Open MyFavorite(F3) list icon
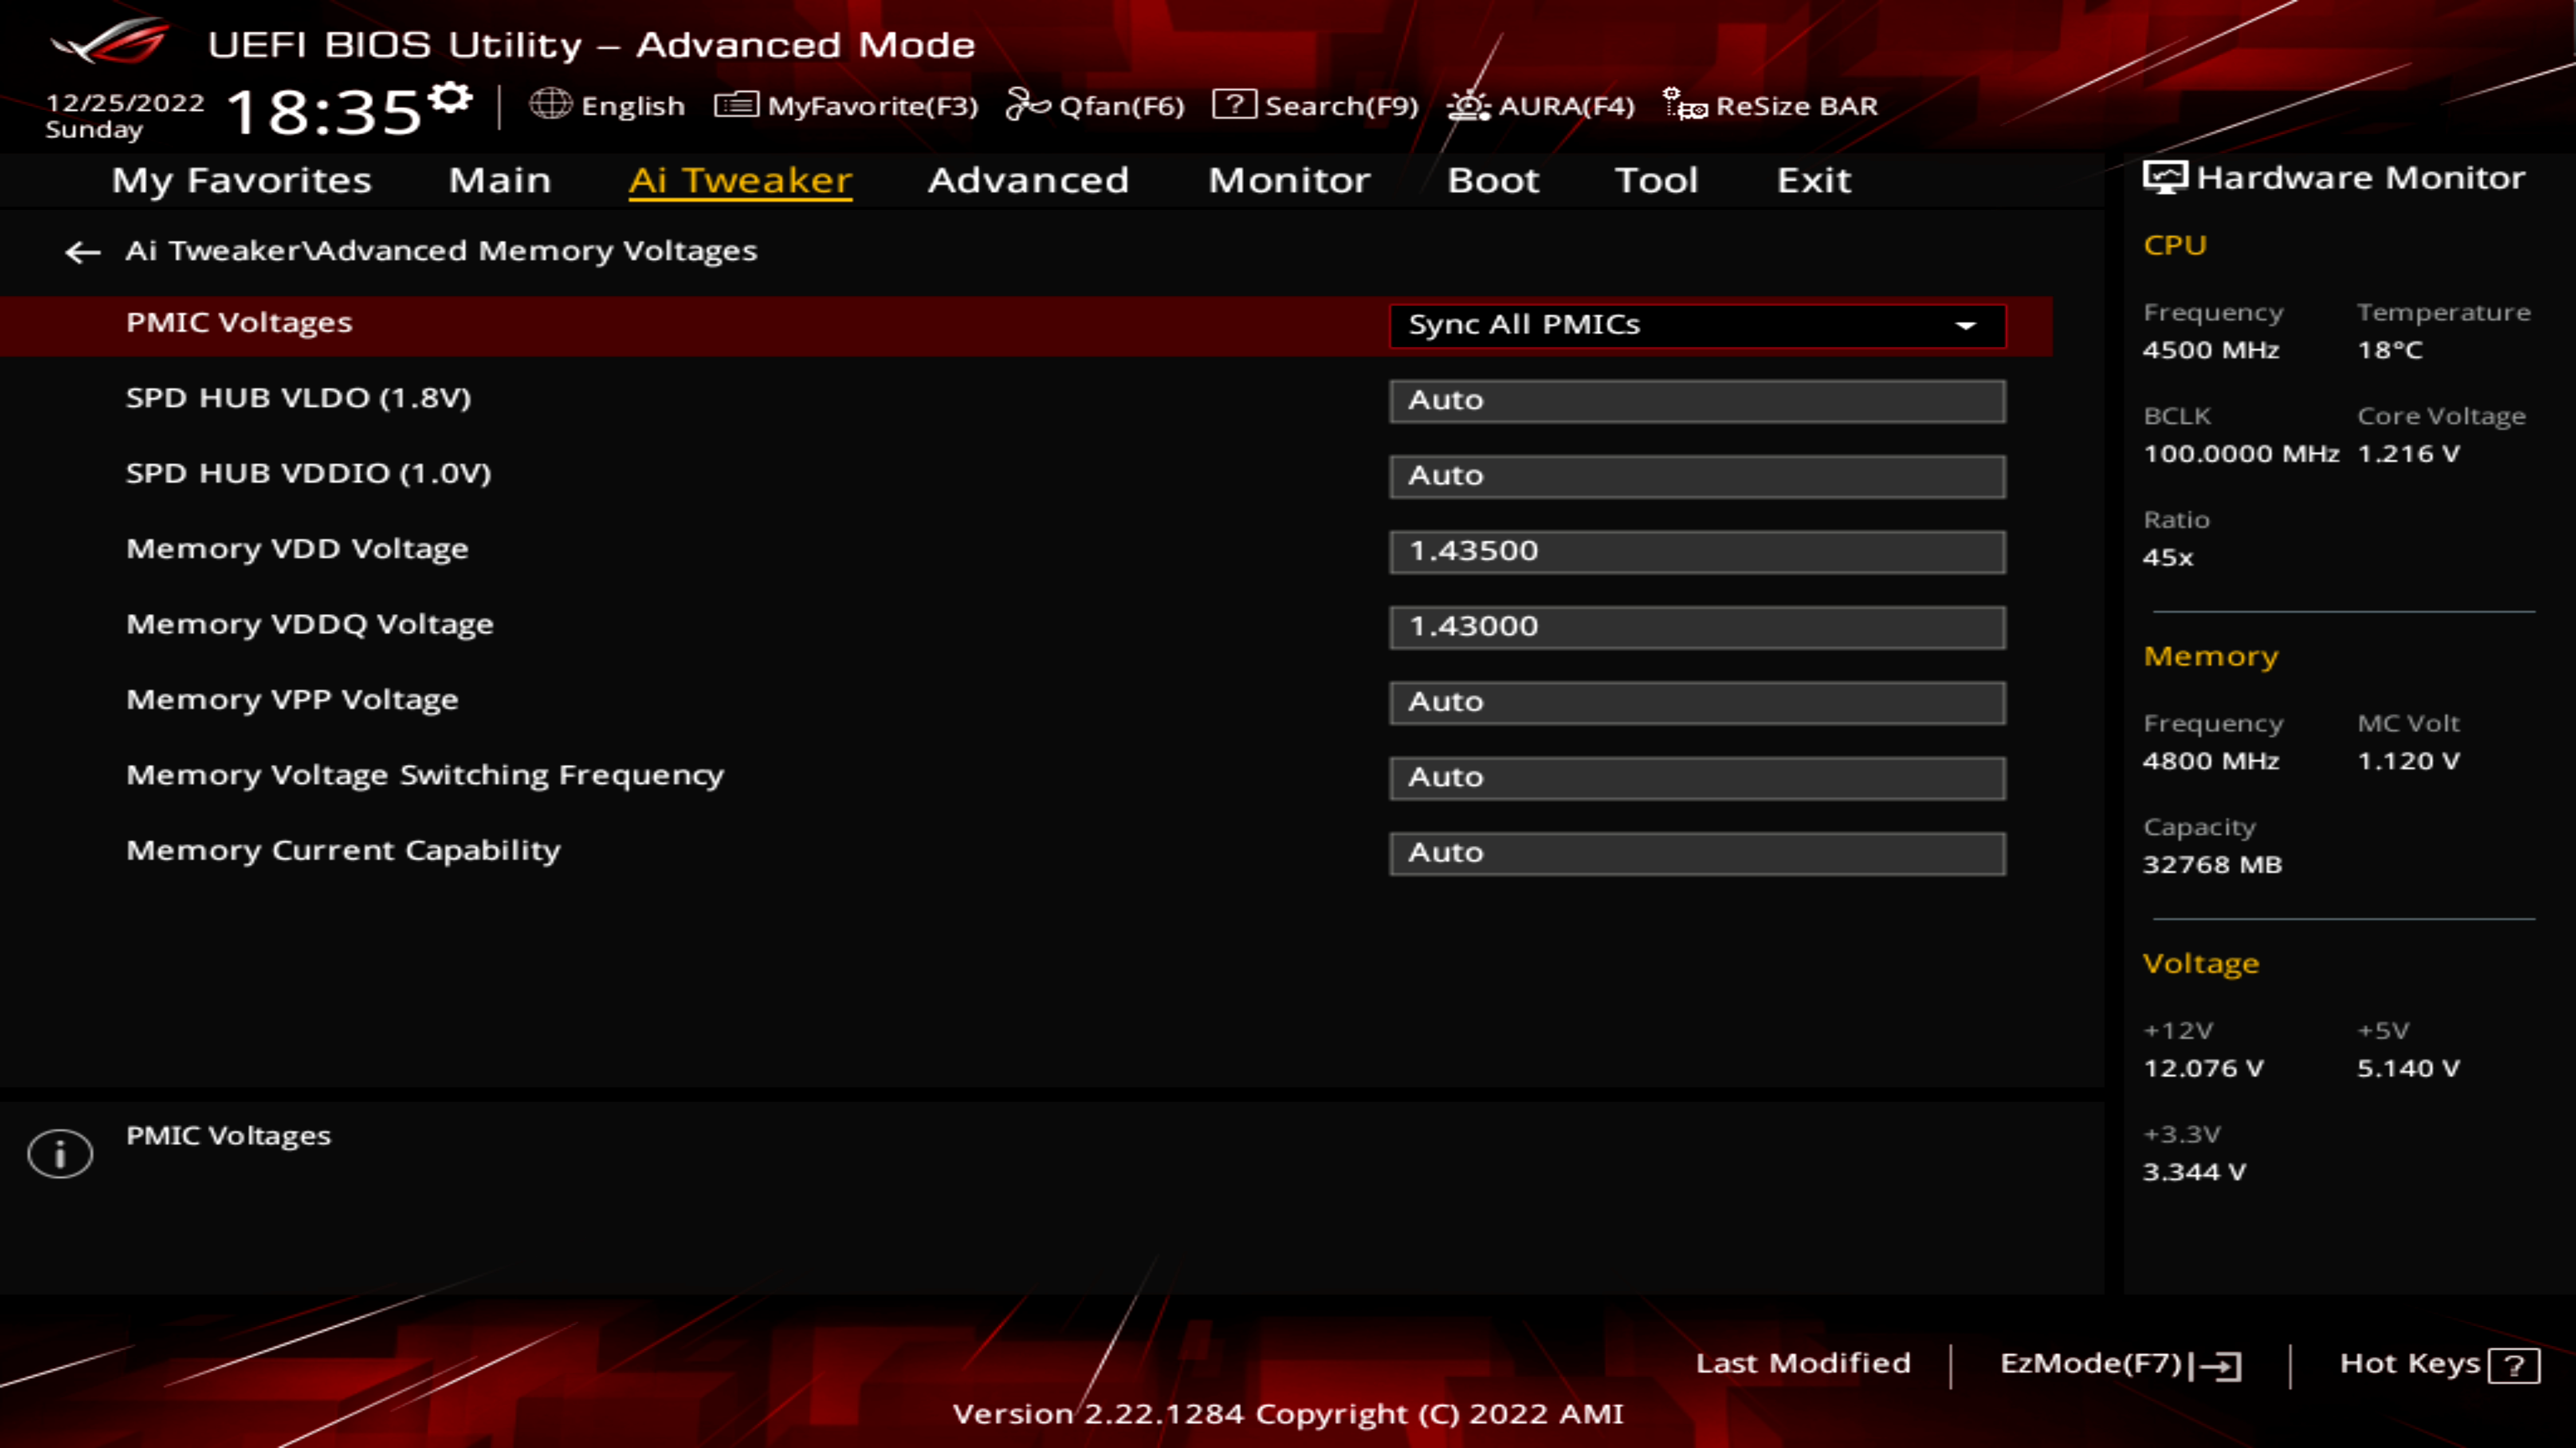Screen dimensions: 2576x1448 [x=737, y=105]
